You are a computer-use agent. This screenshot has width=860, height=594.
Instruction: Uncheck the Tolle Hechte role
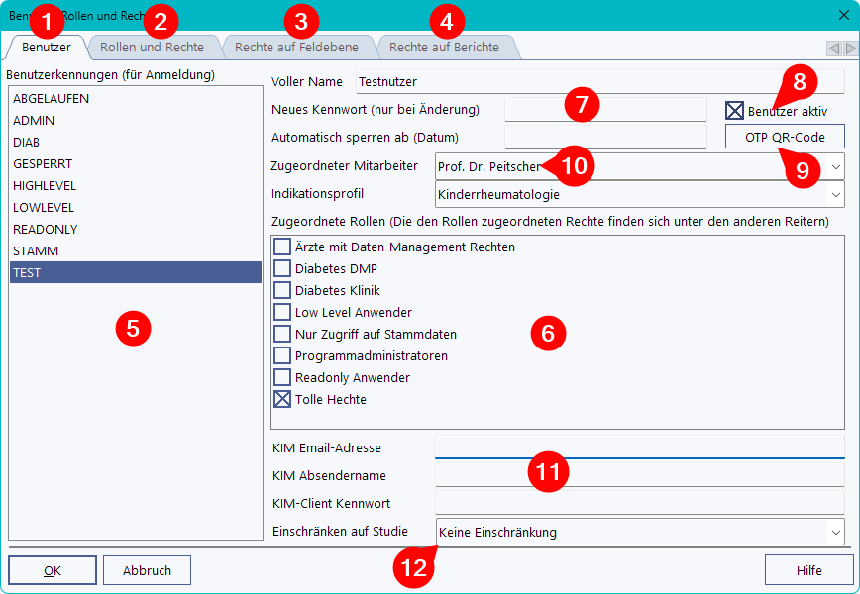point(282,399)
